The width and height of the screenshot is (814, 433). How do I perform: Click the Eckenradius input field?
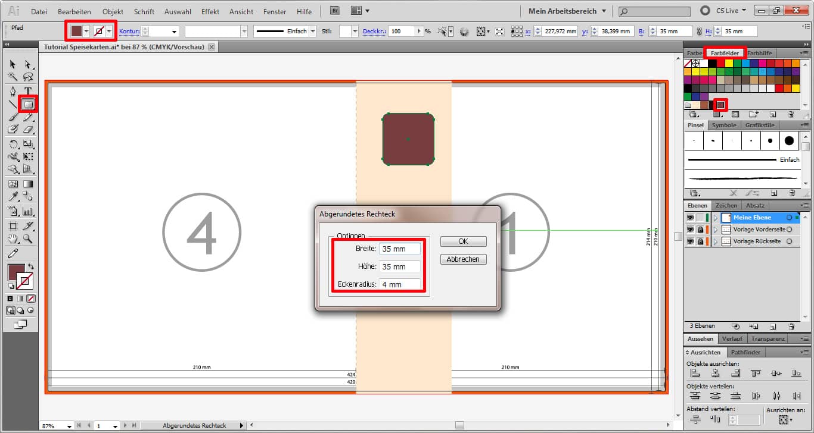tap(399, 284)
